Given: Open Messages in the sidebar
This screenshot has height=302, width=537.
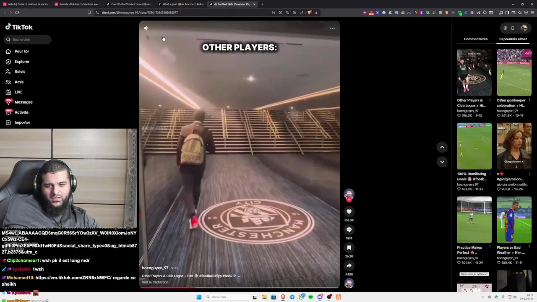Looking at the screenshot, I should (x=19, y=102).
